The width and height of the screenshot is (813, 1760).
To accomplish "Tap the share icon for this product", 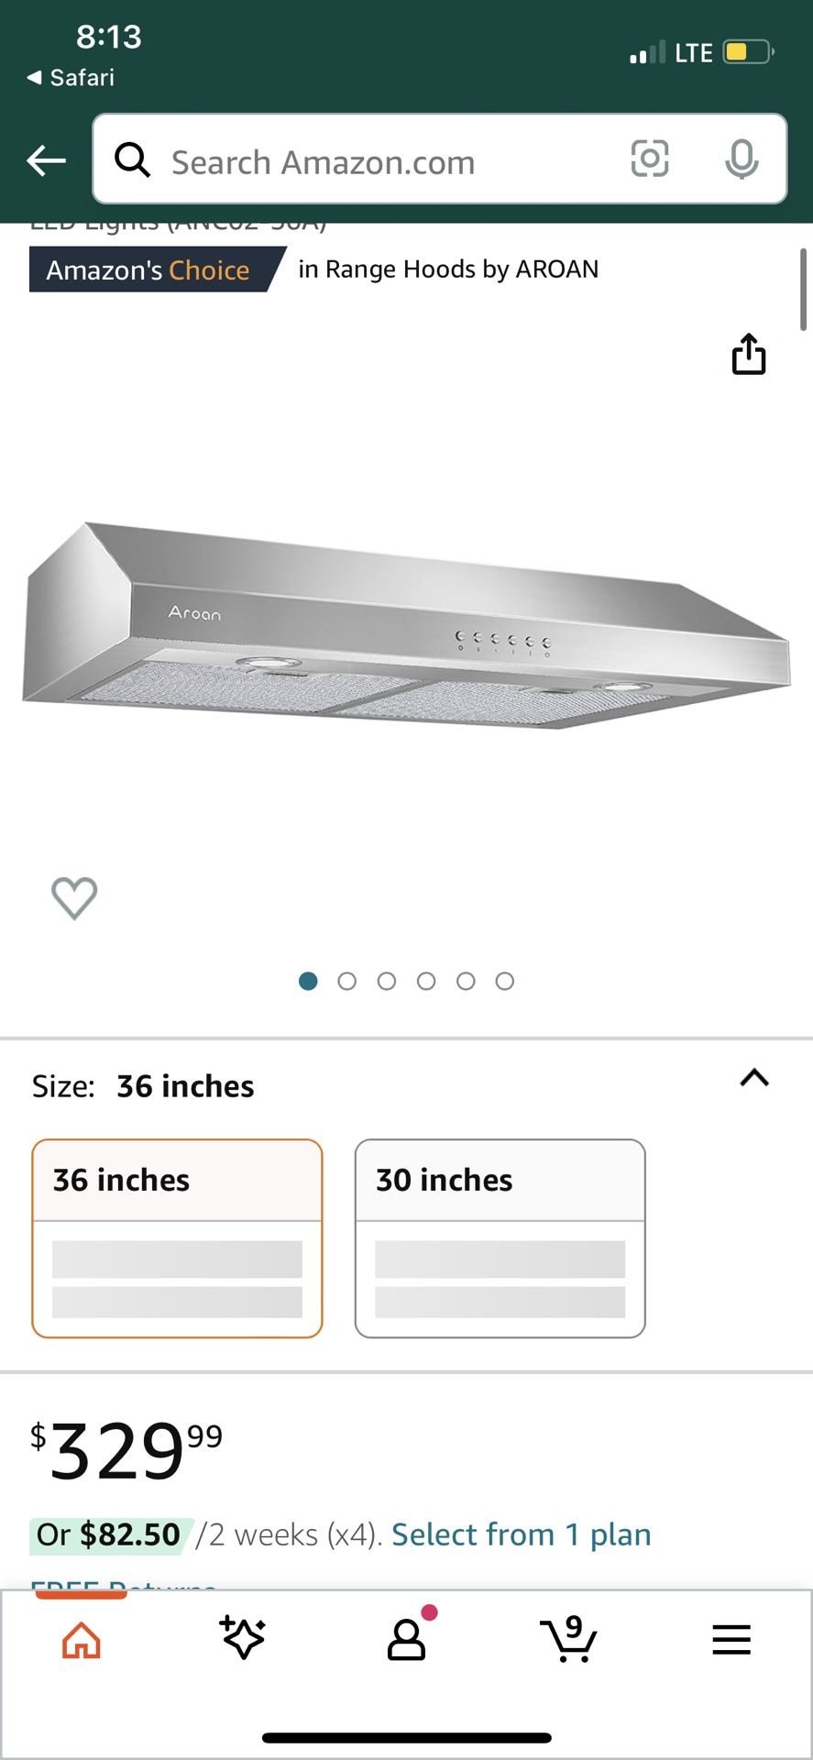I will [750, 355].
